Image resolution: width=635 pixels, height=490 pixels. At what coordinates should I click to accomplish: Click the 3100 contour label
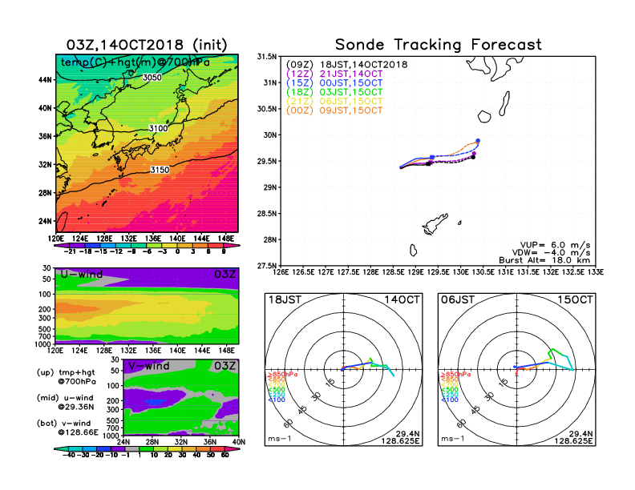click(158, 128)
